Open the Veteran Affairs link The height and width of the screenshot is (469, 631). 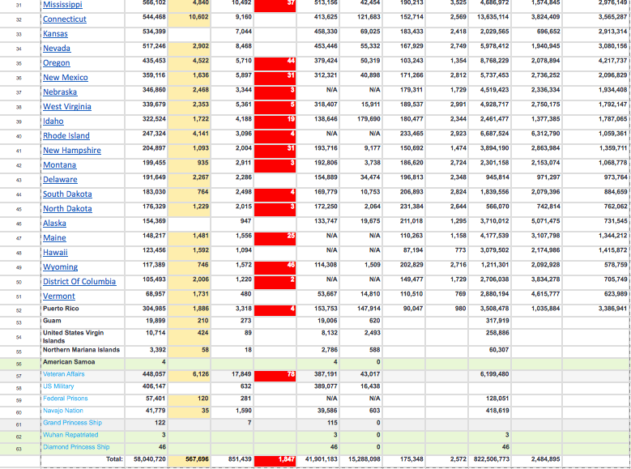click(x=63, y=374)
